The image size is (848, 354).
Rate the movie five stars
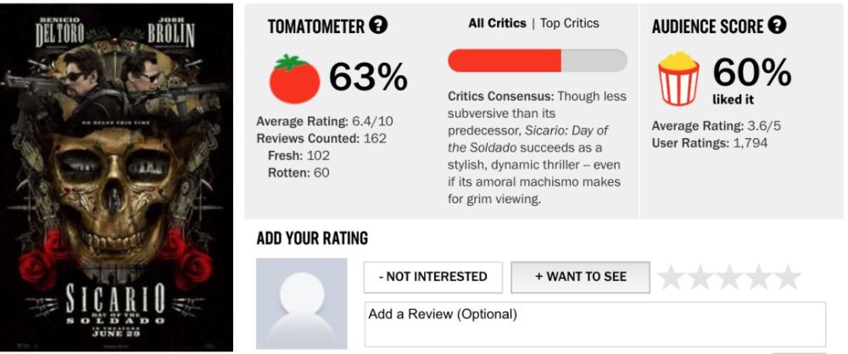coord(788,277)
